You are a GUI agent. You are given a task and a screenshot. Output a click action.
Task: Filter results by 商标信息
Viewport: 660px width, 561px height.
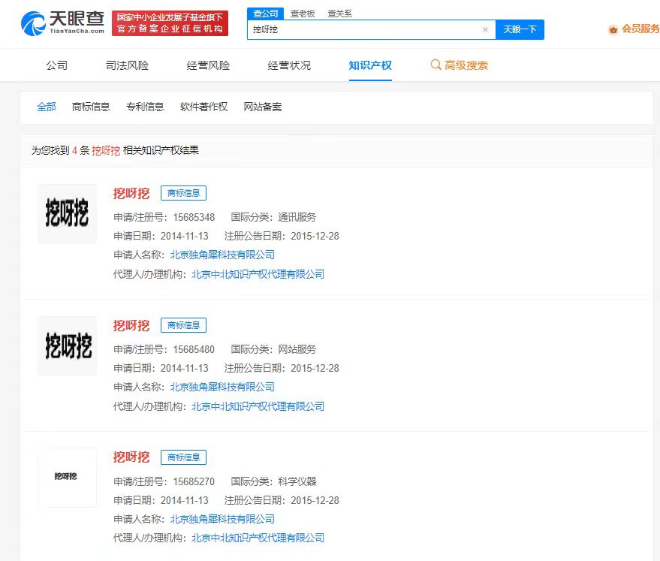tap(91, 107)
